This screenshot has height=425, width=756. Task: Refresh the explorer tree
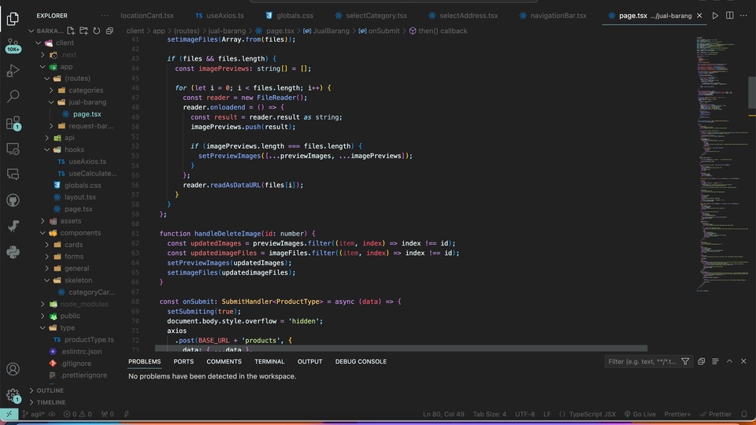(x=96, y=31)
